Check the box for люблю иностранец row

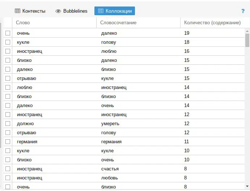pyautogui.click(x=8, y=88)
